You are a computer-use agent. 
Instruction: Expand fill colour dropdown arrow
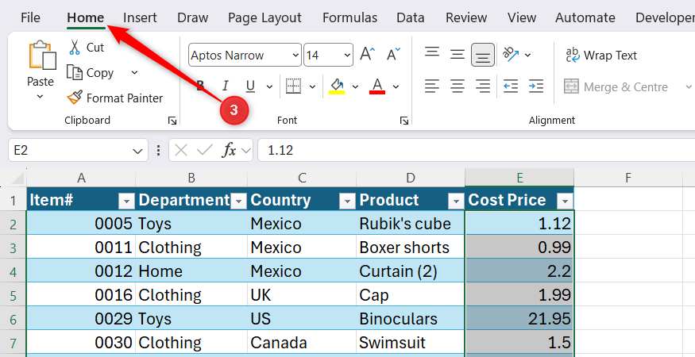(x=355, y=86)
